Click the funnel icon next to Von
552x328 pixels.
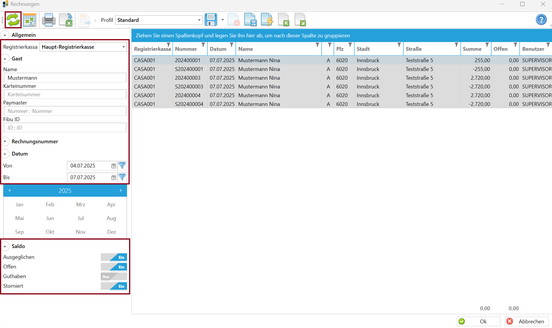122,166
